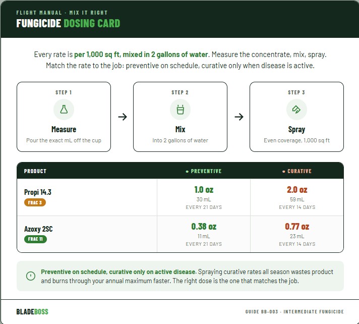Click the STEP 2 label
359x324 pixels.
(x=180, y=92)
